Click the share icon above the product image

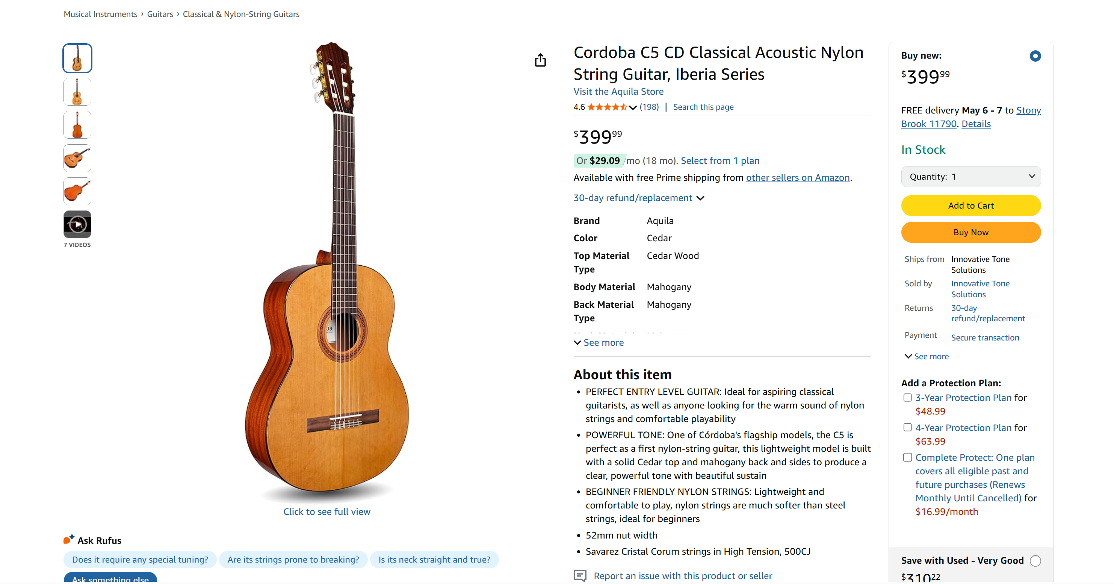[540, 60]
